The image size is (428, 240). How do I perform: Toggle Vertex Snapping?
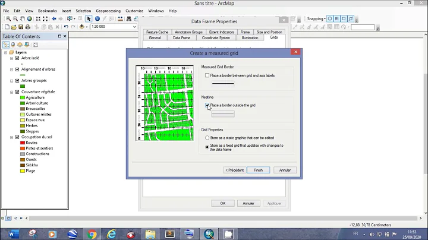(344, 18)
